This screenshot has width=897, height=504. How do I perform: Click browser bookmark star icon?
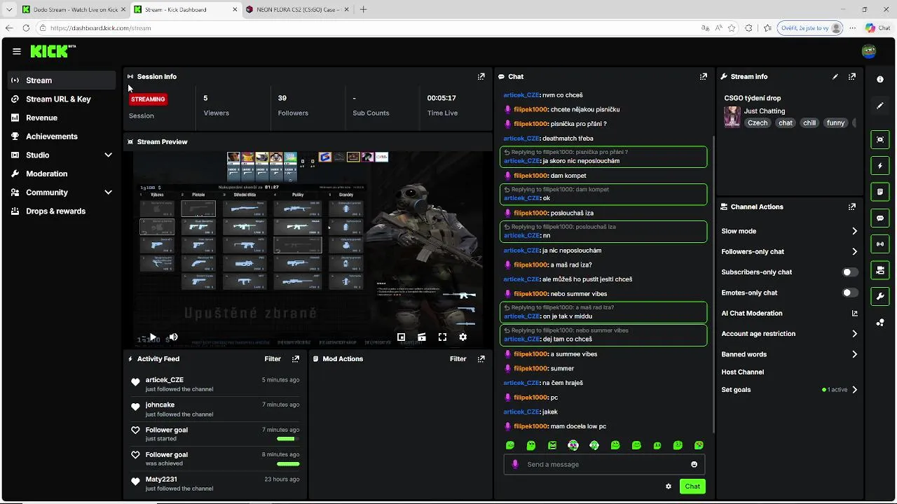click(732, 28)
